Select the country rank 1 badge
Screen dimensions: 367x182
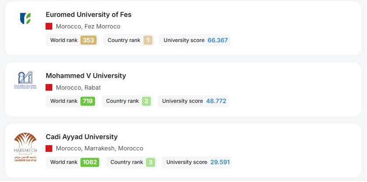click(148, 40)
